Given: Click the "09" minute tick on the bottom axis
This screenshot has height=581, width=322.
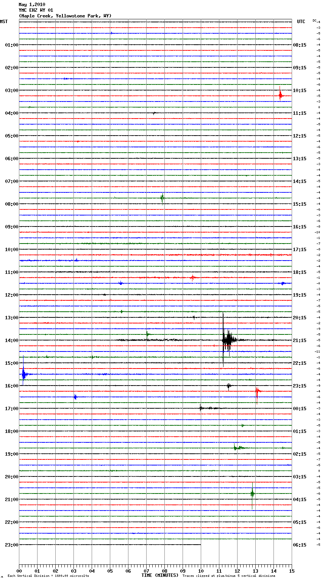Looking at the screenshot, I should 183,571.
